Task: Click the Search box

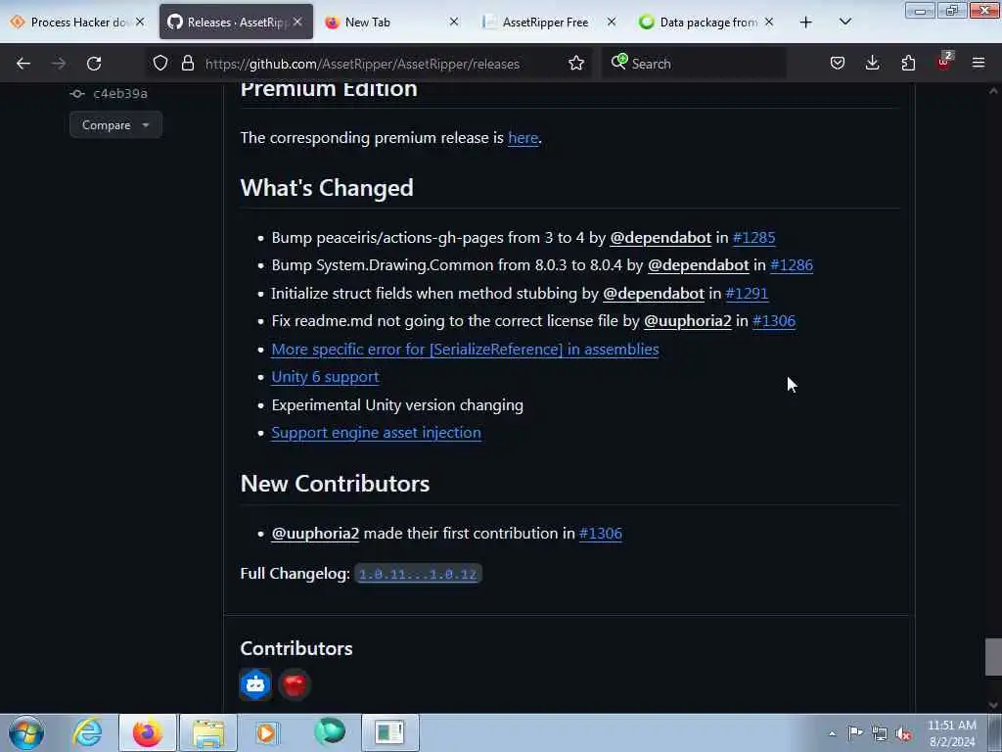Action: [694, 64]
